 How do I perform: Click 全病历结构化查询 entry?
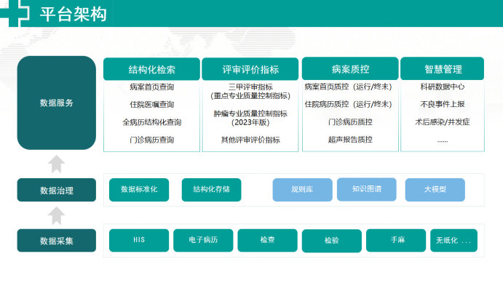tap(151, 122)
